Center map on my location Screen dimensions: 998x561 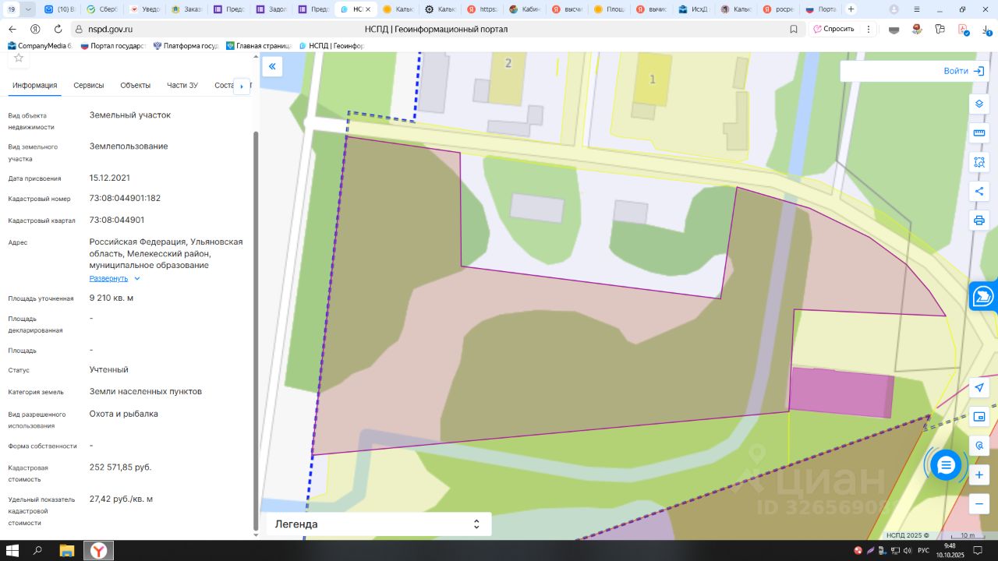pos(979,387)
